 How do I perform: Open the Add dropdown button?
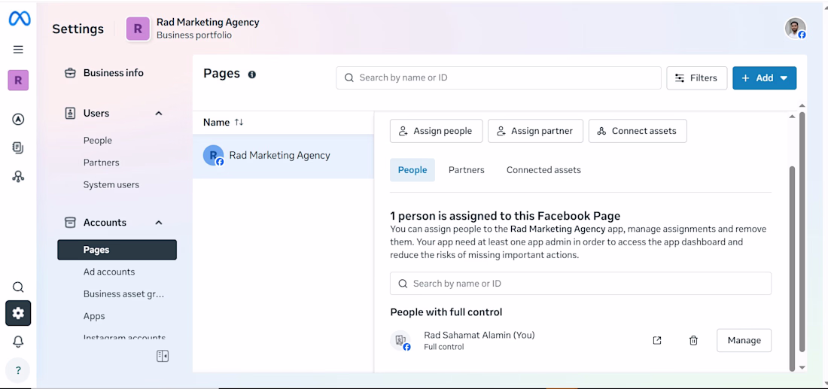click(x=764, y=77)
